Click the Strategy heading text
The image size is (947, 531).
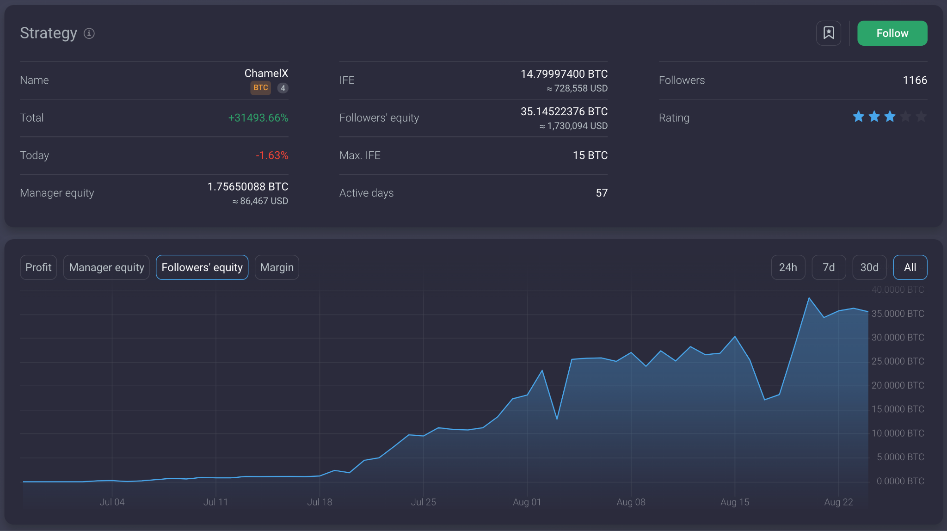[49, 33]
